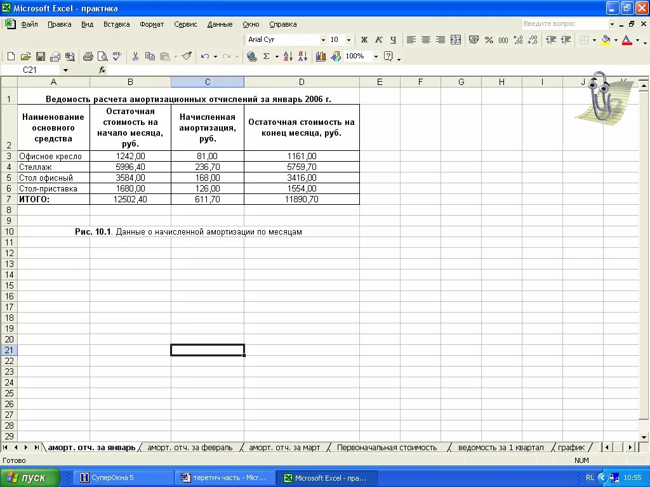This screenshot has height=487, width=650.
Task: Toggle italic К formatting
Action: 378,40
